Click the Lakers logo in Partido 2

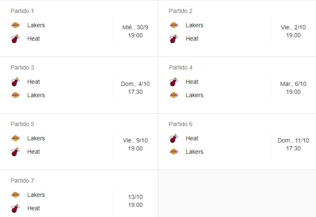(174, 25)
